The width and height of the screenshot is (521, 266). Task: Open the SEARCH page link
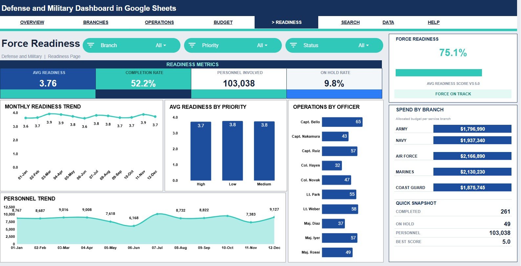(x=350, y=22)
